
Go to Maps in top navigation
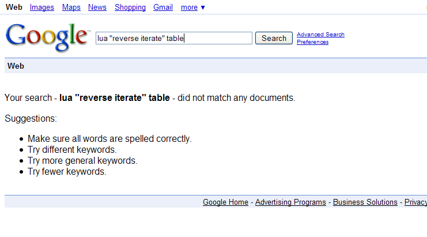[x=71, y=7]
